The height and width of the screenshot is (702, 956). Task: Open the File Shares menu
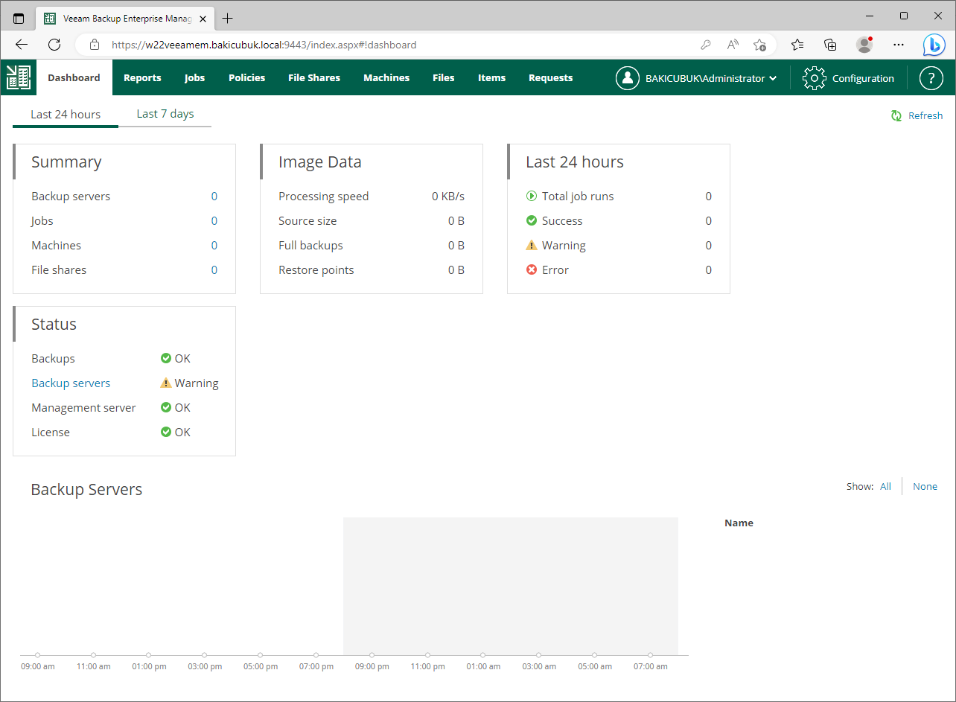314,77
